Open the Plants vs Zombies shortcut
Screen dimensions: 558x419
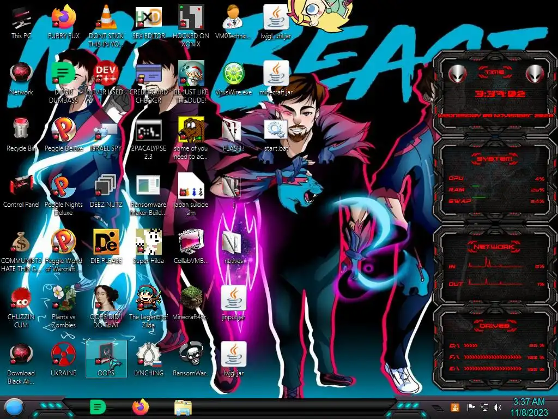[63, 308]
